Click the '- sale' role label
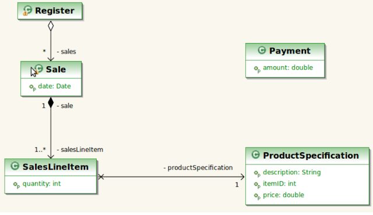Image resolution: width=373 pixels, height=215 pixels. 65,106
